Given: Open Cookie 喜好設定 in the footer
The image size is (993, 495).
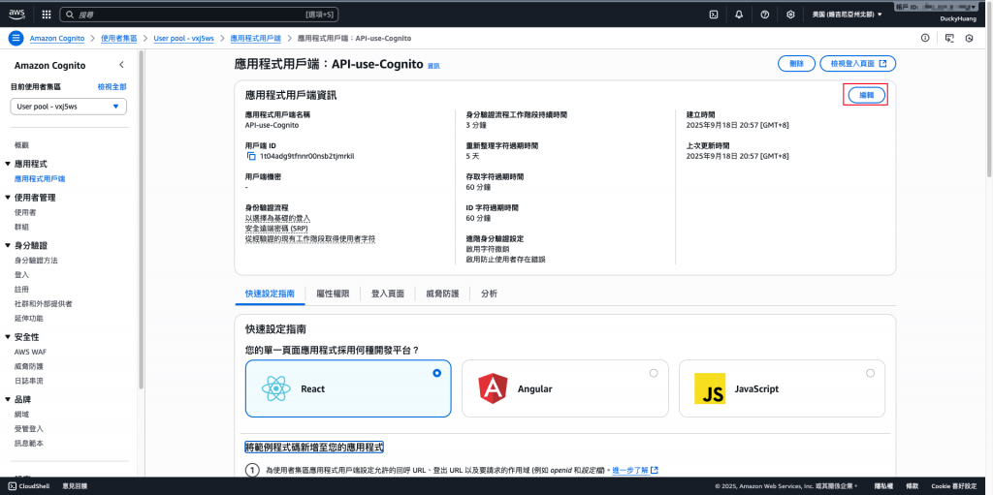Looking at the screenshot, I should 954,486.
